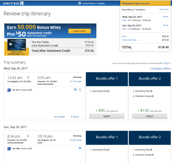Click Revise for Wed, Sep 20 flight in sidebar
Viewport: 172px width, 163px height.
(166, 17)
